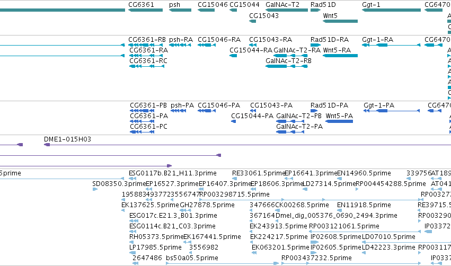This screenshot has width=451, height=266.
Task: Open the GalNAc-T2-RA transcript
Action: (x=290, y=56)
